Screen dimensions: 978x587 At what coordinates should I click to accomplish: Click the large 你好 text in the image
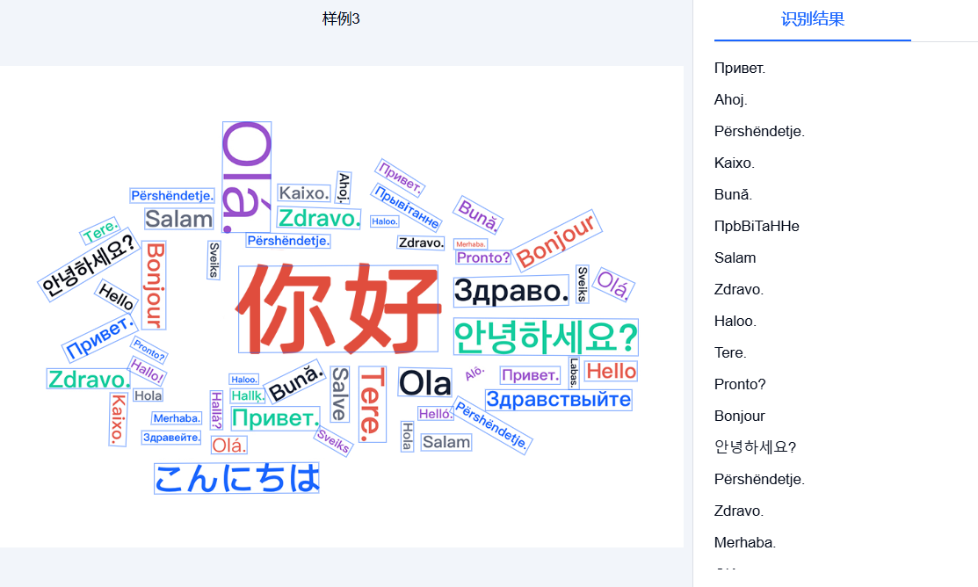tap(337, 306)
